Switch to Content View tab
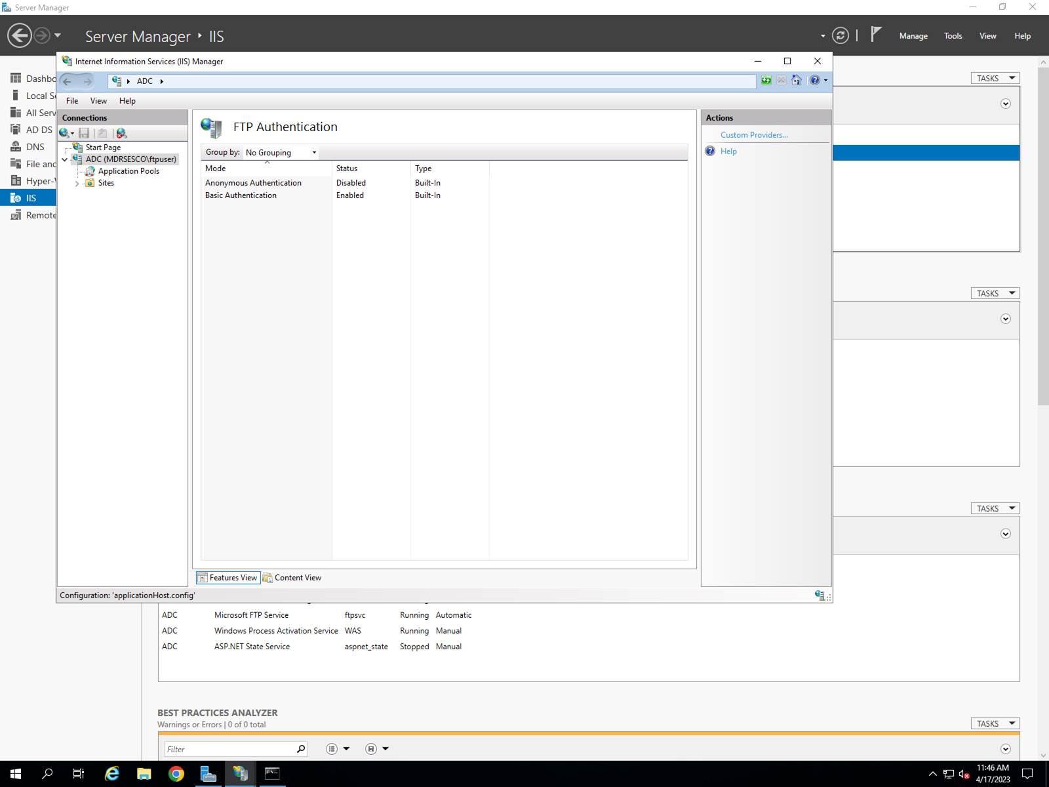Screen dimensions: 1049x787 292,578
